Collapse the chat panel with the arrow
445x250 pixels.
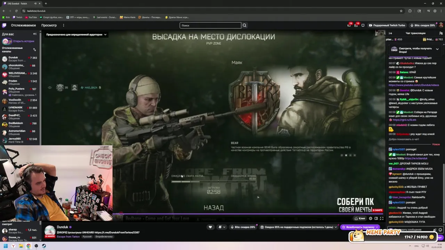click(390, 33)
